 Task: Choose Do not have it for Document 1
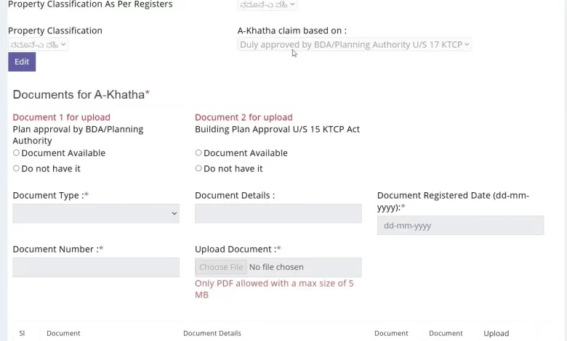pyautogui.click(x=16, y=168)
